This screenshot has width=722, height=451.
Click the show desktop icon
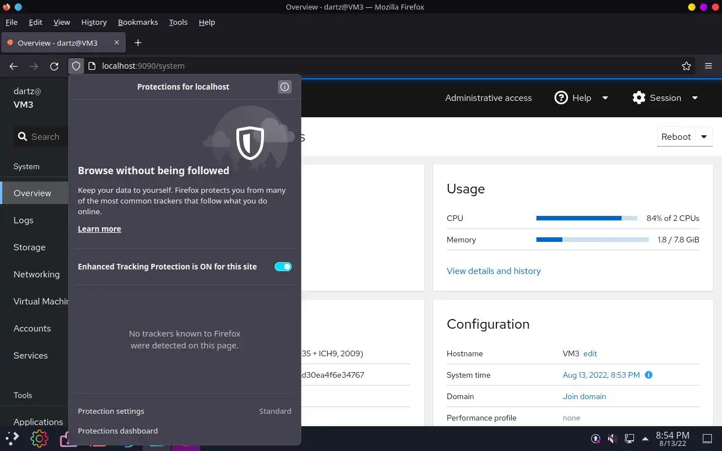(x=707, y=438)
